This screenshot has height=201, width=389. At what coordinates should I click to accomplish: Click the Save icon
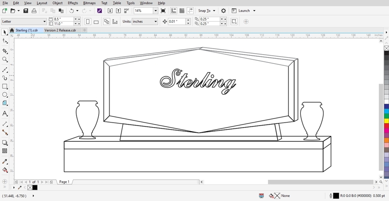point(25,11)
